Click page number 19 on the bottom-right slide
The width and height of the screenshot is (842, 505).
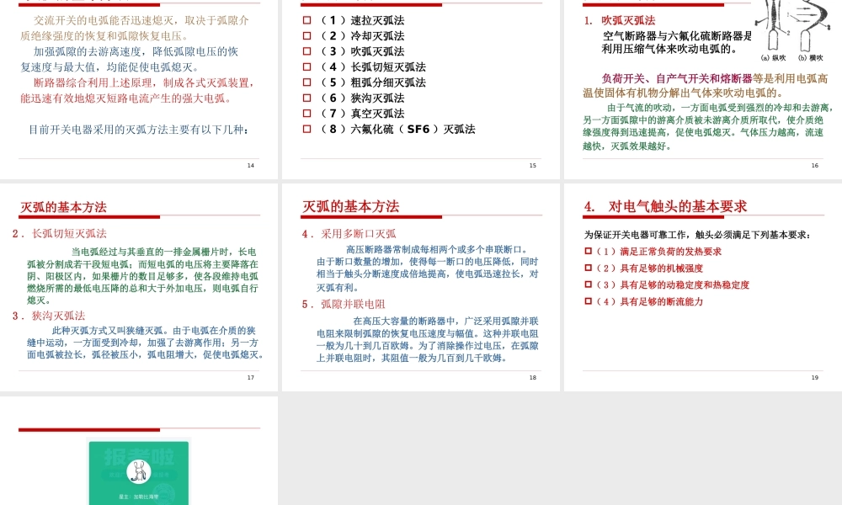tap(814, 377)
